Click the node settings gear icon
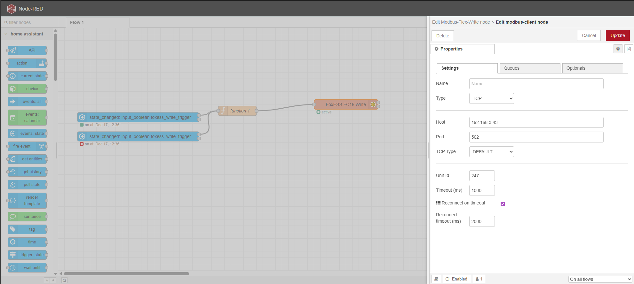Image resolution: width=634 pixels, height=284 pixels. tap(618, 49)
